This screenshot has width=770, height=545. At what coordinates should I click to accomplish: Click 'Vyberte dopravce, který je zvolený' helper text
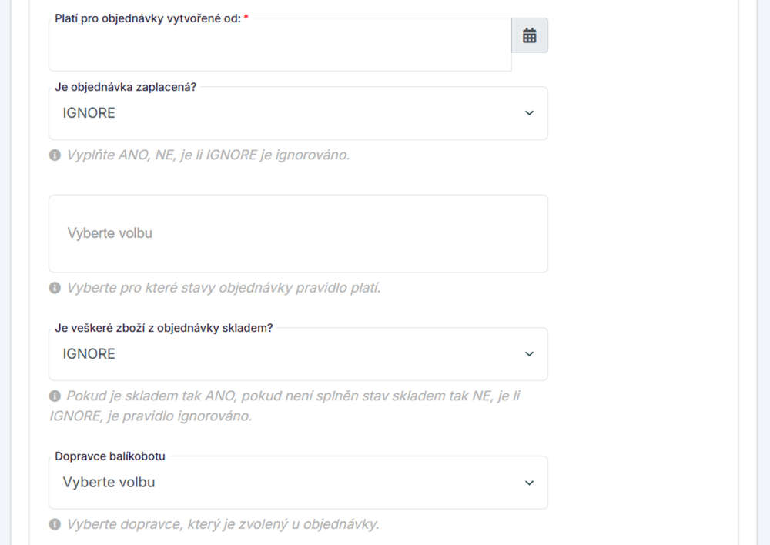[223, 525]
